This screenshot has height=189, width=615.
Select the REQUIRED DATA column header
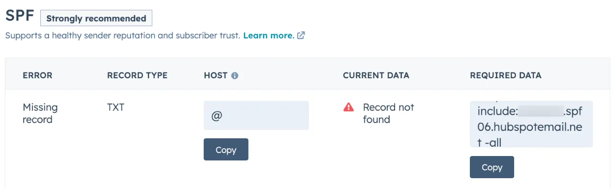[505, 75]
